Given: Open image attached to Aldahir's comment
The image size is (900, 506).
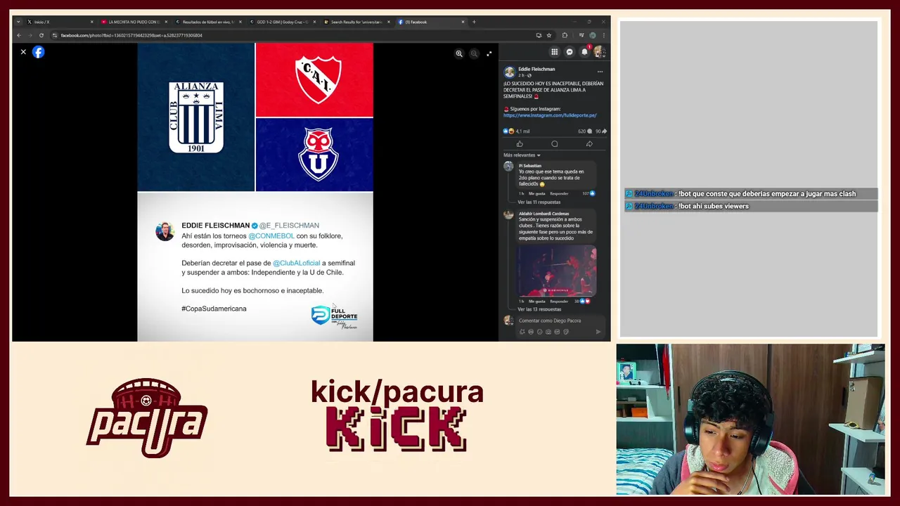Looking at the screenshot, I should pyautogui.click(x=557, y=271).
